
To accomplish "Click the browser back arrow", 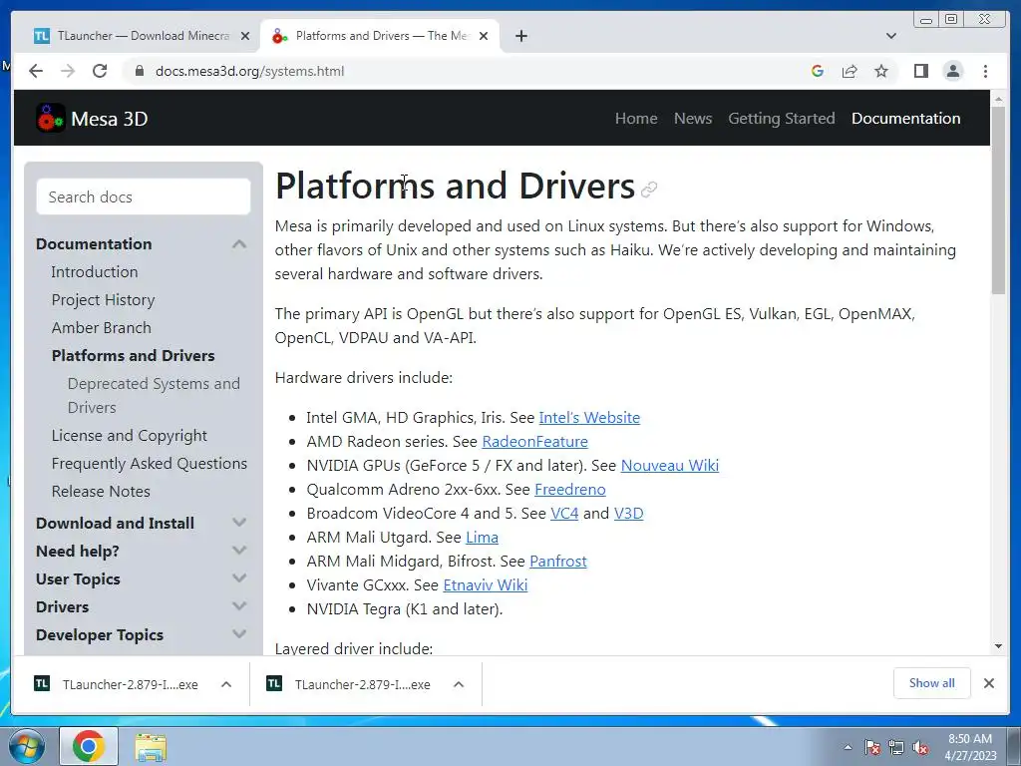I will coord(36,71).
